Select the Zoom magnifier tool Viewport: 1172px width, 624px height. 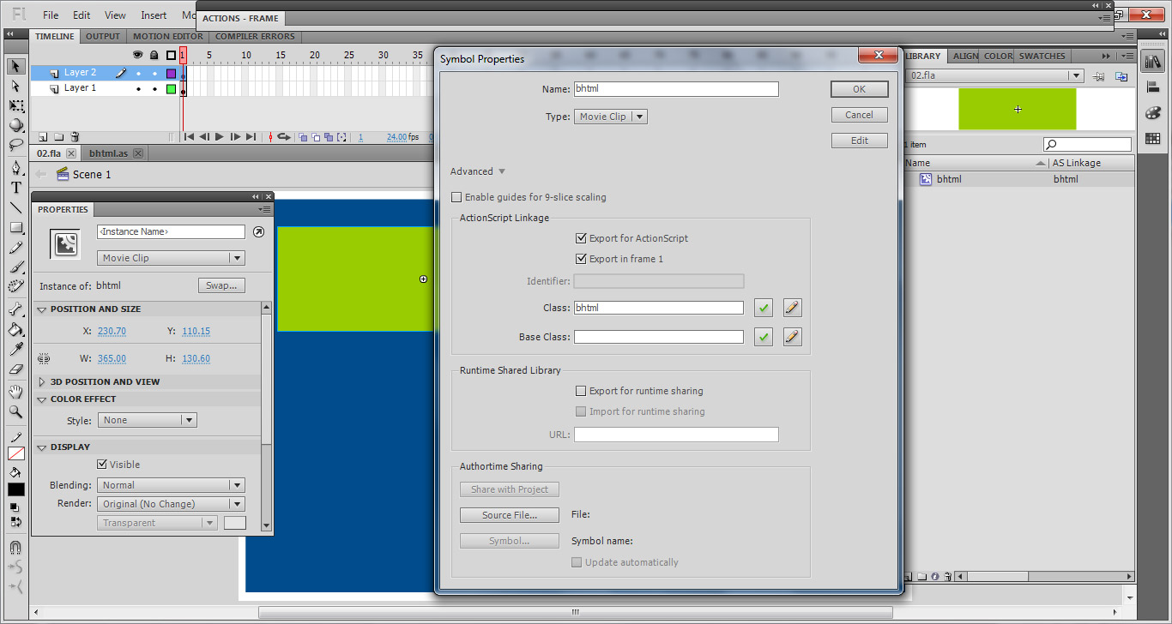[15, 411]
